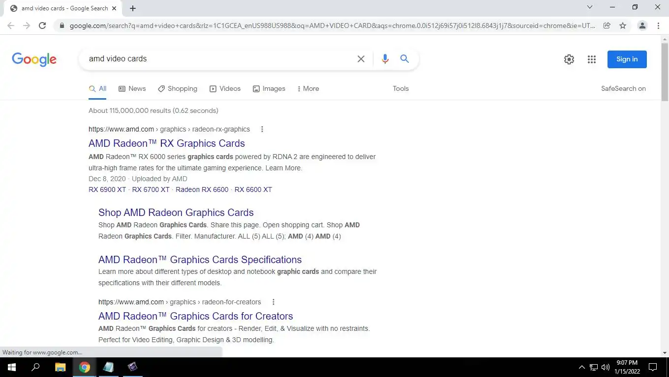Screen dimensions: 669x377
Task: Switch to the Shopping tab
Action: pos(178,89)
